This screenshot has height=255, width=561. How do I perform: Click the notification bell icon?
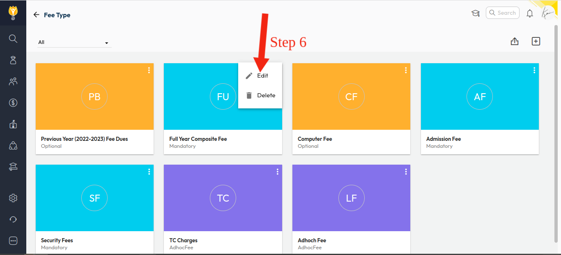tap(530, 13)
